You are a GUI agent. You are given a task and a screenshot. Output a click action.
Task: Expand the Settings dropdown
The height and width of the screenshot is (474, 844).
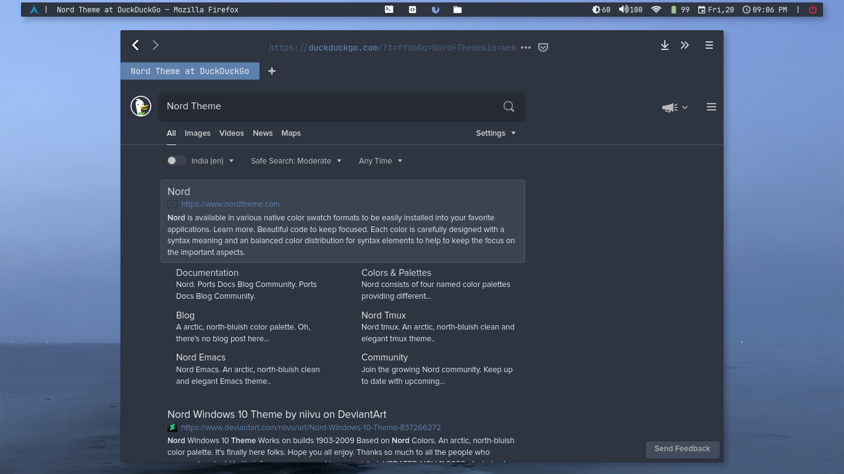(x=496, y=133)
